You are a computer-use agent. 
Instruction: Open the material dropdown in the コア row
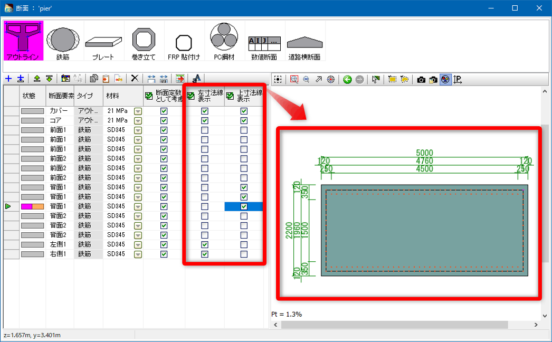click(x=138, y=121)
